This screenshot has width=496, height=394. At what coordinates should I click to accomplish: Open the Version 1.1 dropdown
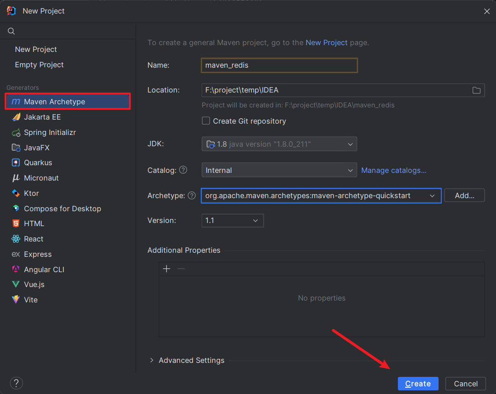[232, 220]
